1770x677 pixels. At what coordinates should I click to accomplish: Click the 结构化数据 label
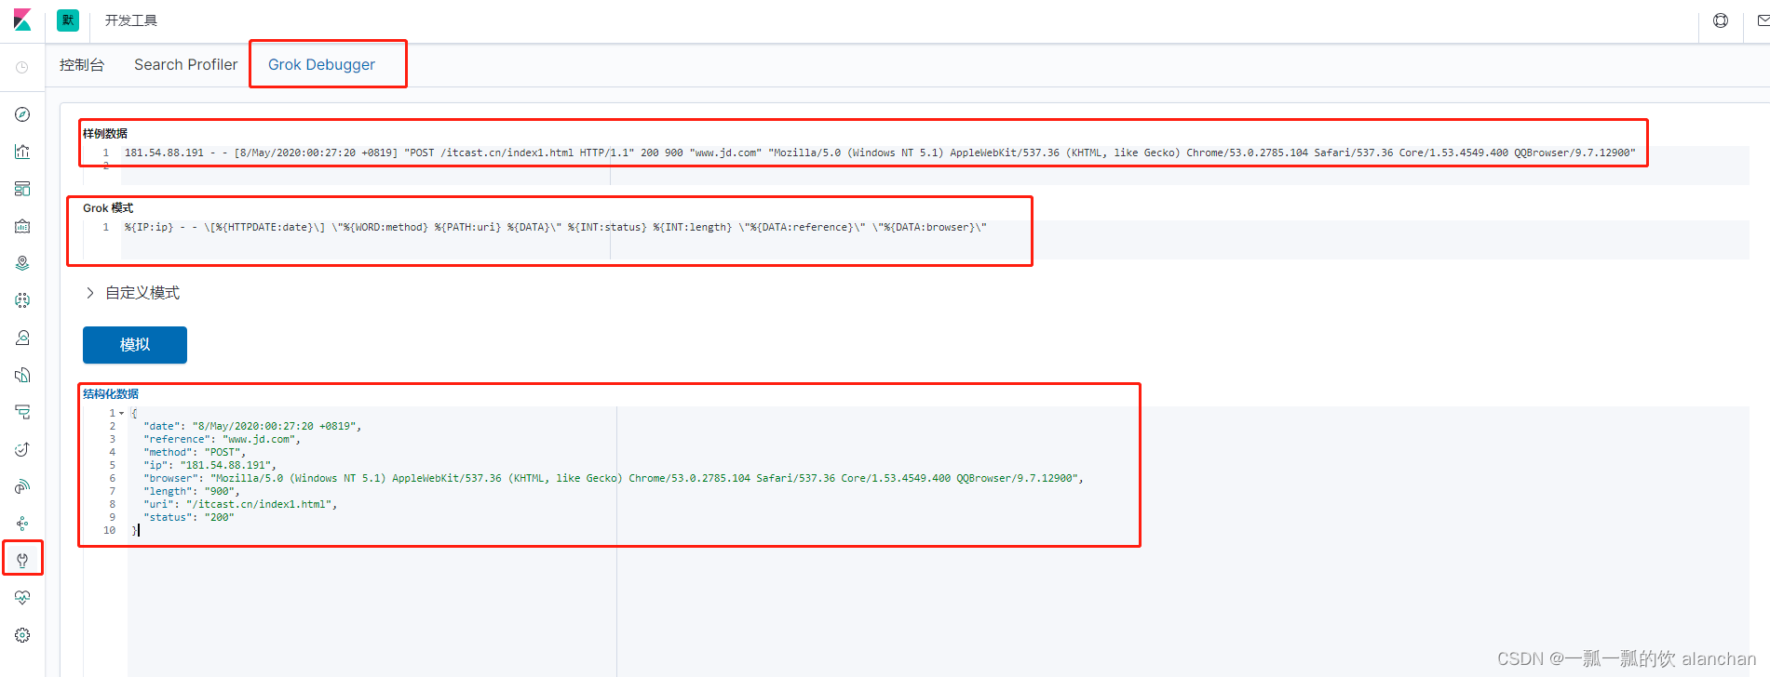tap(111, 394)
